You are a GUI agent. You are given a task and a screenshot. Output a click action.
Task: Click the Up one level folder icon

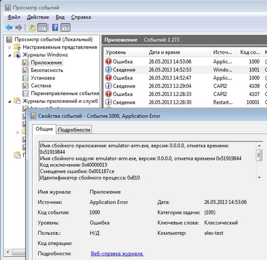point(32,28)
